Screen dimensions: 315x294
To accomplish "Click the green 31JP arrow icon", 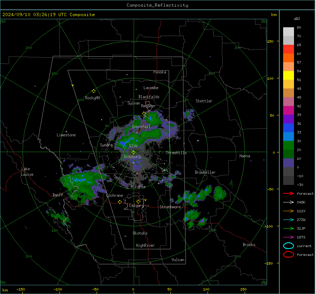I will tap(288, 228).
